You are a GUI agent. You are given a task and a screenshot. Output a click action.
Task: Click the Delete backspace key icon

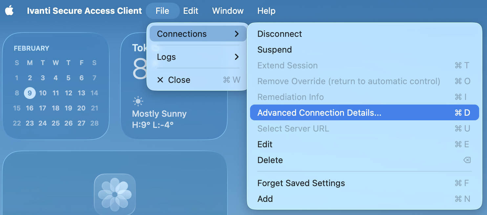tap(466, 160)
